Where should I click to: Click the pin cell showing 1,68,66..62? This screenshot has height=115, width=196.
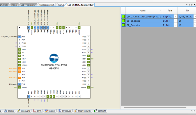coord(186,17)
